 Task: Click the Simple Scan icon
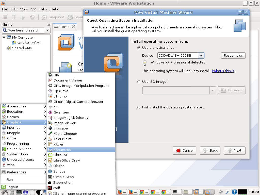pos(50,177)
